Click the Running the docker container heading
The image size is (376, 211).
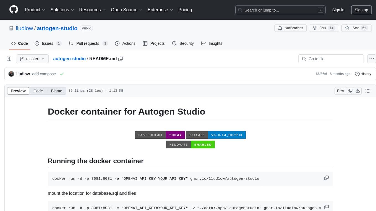96,161
